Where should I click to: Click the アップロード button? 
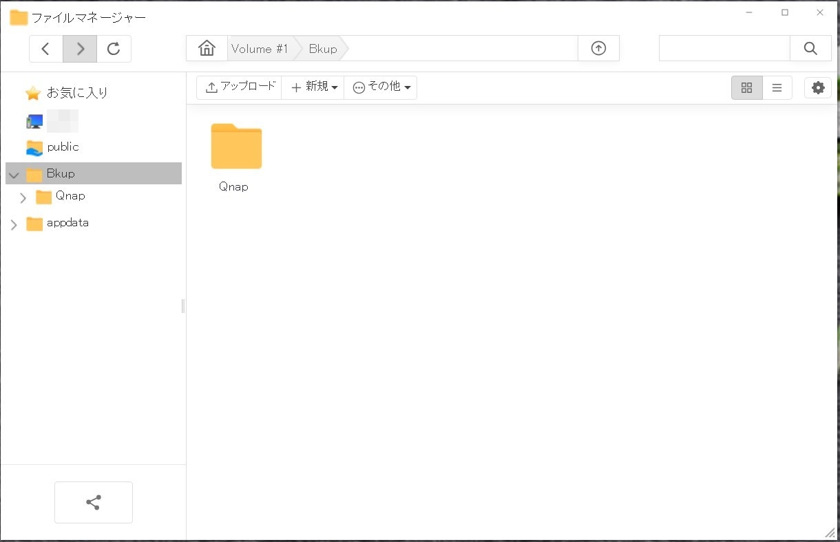[x=240, y=87]
